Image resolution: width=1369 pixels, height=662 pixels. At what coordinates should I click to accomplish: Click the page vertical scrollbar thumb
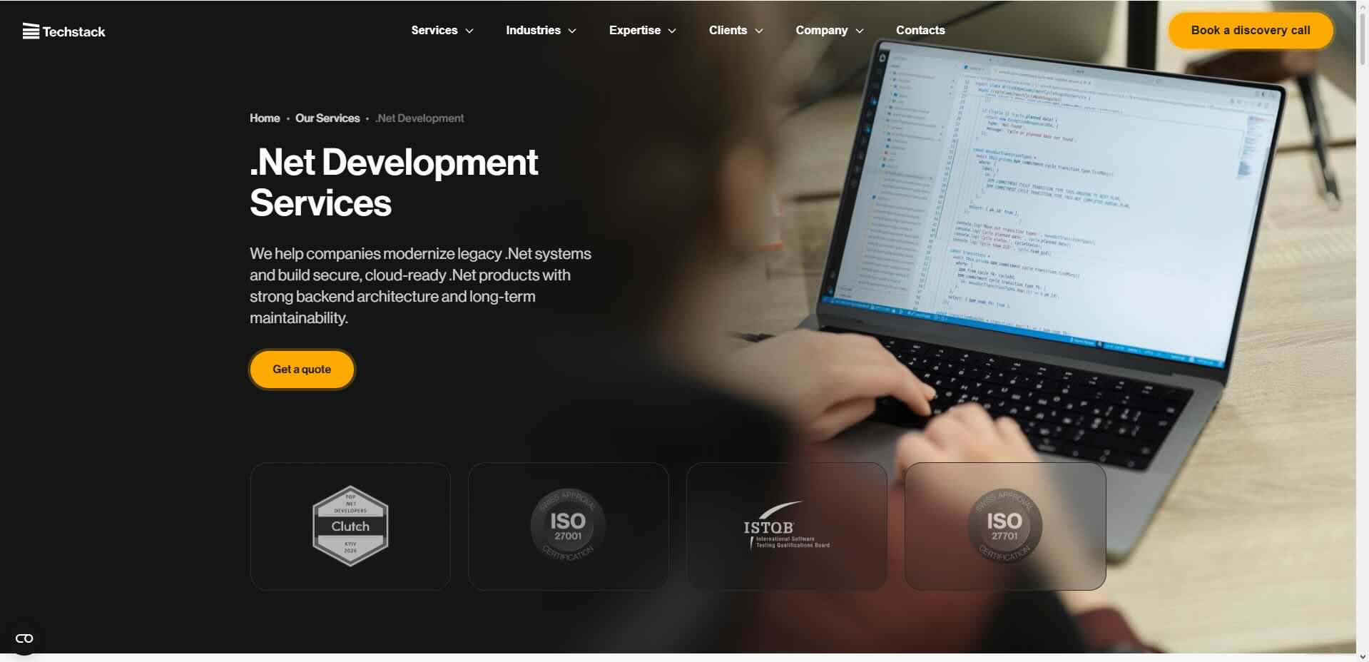click(1363, 39)
